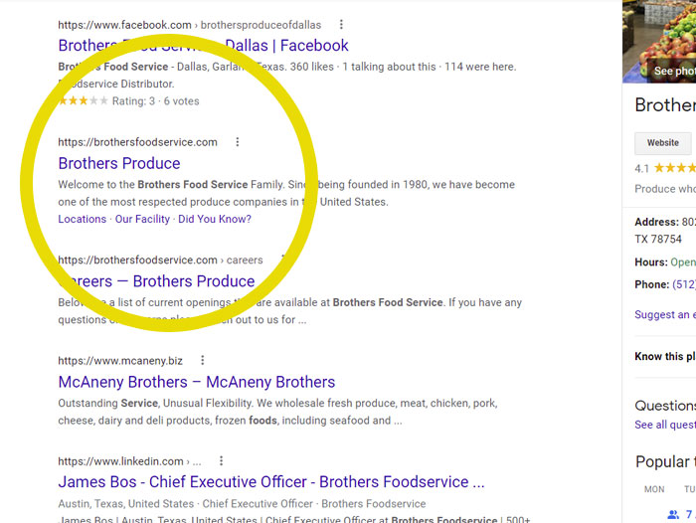This screenshot has width=696, height=523.
Task: Click the people icon under Popular times
Action: [x=673, y=514]
